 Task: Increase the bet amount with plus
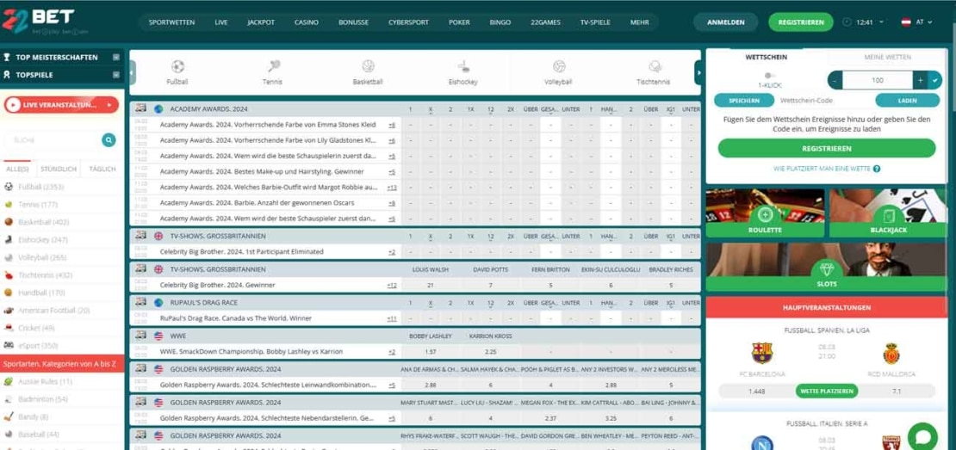tap(920, 80)
